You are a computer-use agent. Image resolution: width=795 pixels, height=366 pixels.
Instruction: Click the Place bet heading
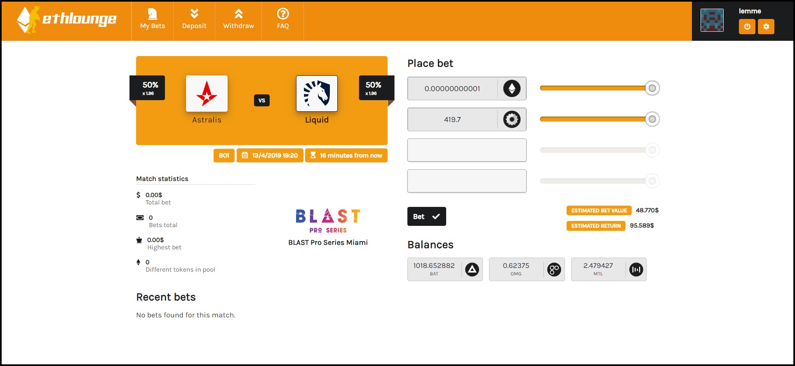coord(430,63)
